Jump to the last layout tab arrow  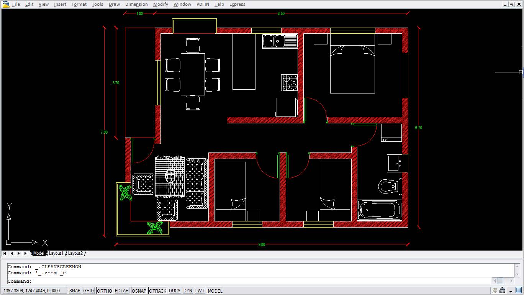coord(26,253)
